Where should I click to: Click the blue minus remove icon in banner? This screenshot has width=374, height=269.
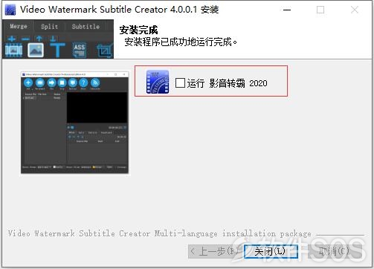[x=25, y=39]
